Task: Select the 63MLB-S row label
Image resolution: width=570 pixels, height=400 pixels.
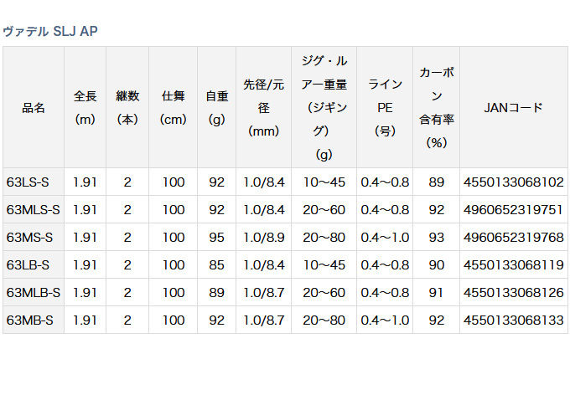Action: coord(34,292)
